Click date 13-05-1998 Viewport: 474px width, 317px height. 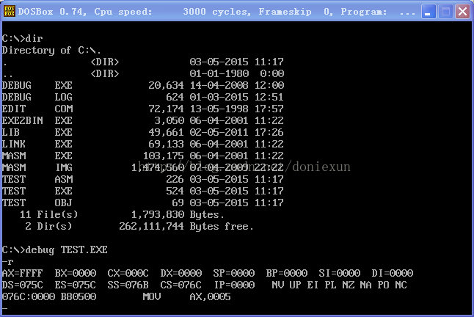[x=219, y=109]
